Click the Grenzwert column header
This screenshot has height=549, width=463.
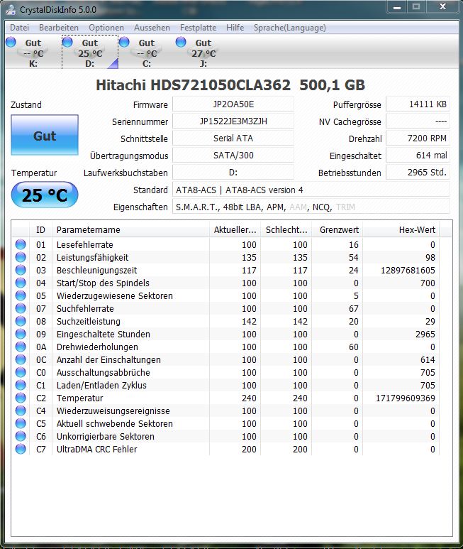point(337,229)
